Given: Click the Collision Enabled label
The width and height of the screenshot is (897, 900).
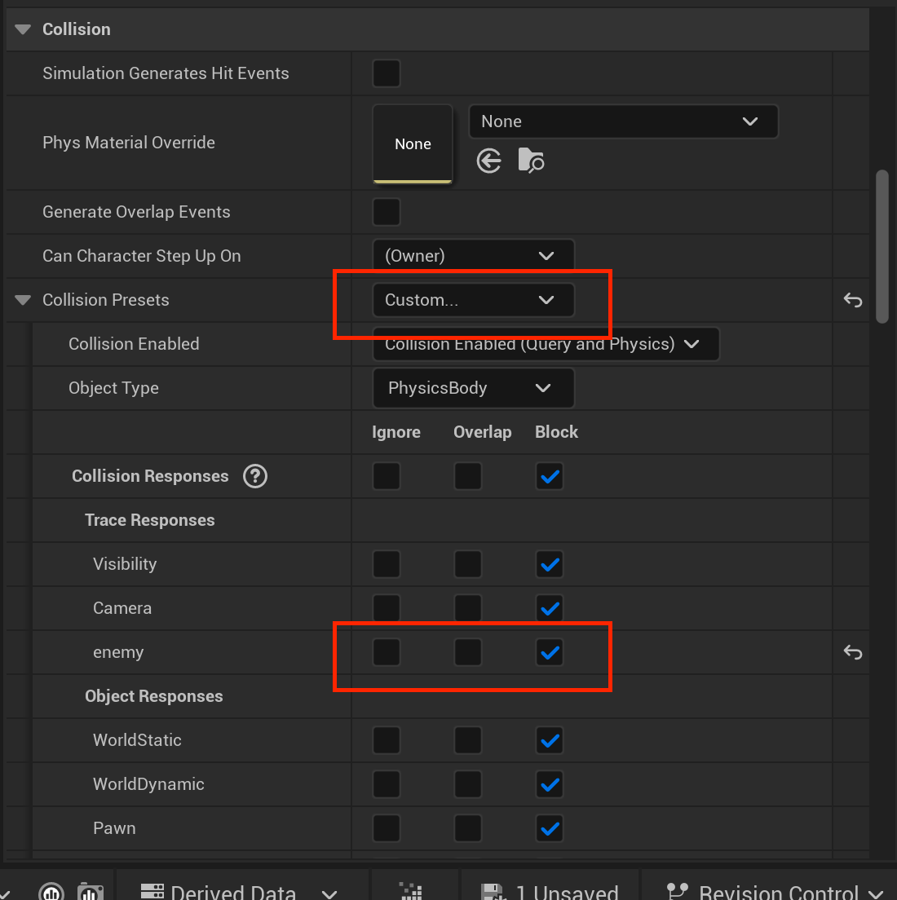Looking at the screenshot, I should [134, 344].
